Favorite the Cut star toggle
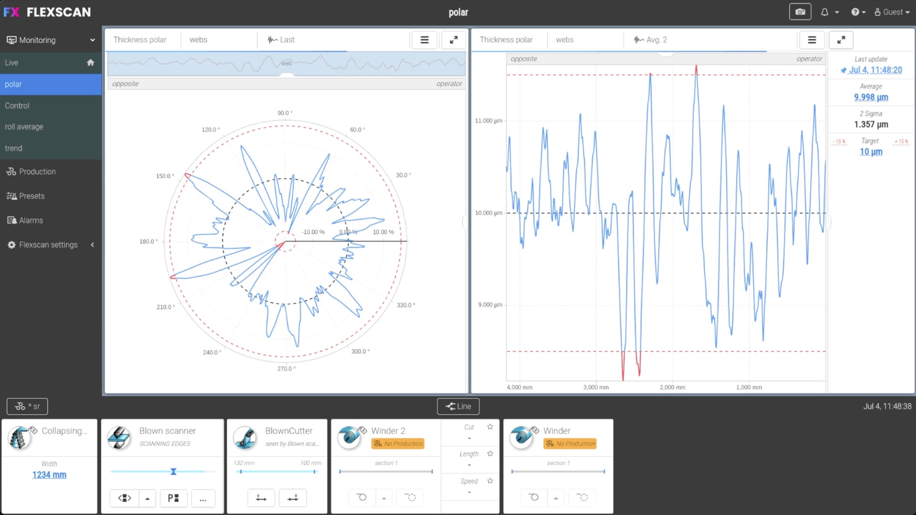The width and height of the screenshot is (916, 515). [490, 427]
